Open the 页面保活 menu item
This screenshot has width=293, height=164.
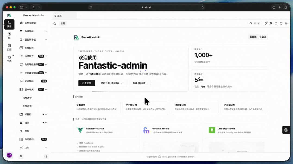[33, 48]
